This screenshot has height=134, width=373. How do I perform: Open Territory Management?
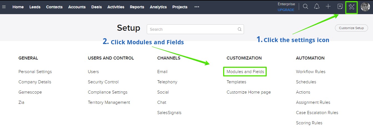click(109, 102)
